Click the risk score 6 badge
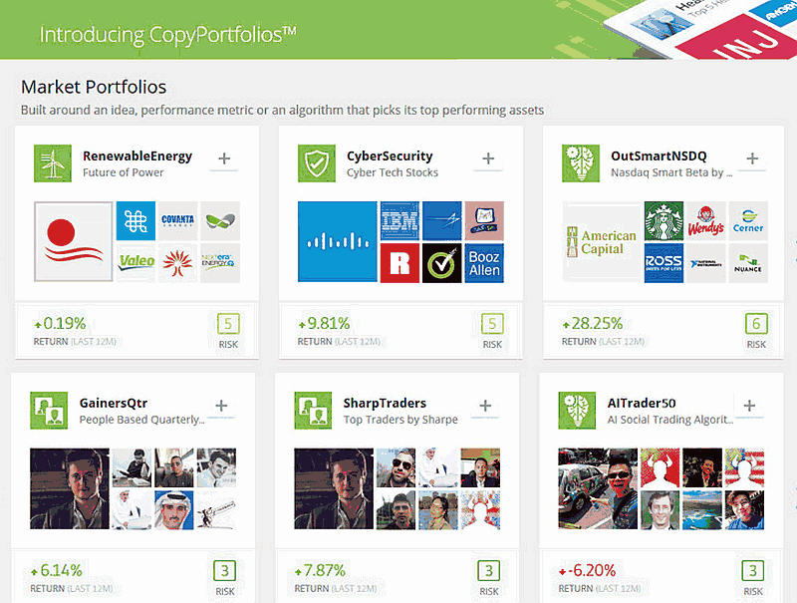 pos(756,324)
